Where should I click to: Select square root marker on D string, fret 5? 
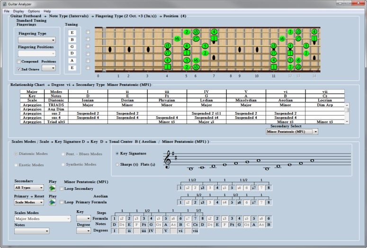pos(187,53)
